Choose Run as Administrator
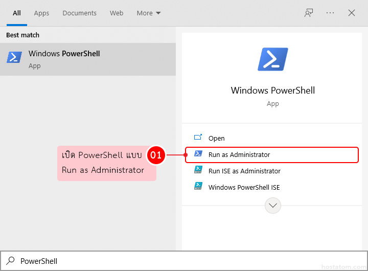The width and height of the screenshot is (368, 271). tap(239, 154)
